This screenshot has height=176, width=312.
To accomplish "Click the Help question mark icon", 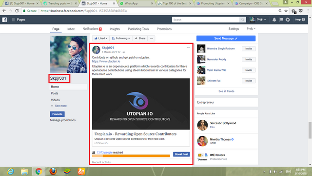I will click(x=303, y=20).
